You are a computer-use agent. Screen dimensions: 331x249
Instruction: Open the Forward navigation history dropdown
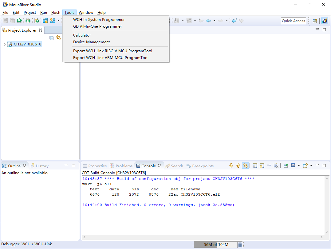pyautogui.click(x=227, y=21)
